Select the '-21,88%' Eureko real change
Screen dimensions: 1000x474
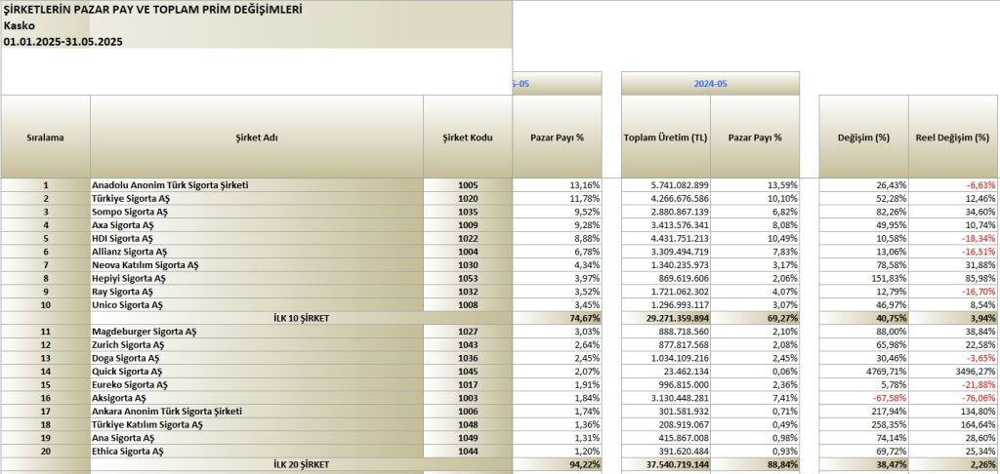[953, 385]
